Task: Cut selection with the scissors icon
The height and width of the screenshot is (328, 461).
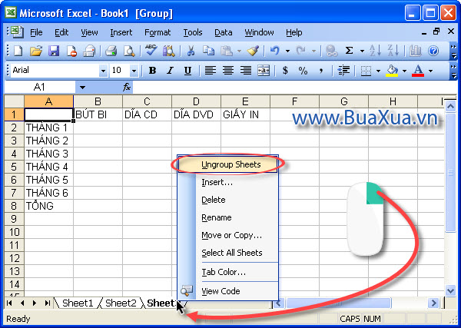Action: 191,51
